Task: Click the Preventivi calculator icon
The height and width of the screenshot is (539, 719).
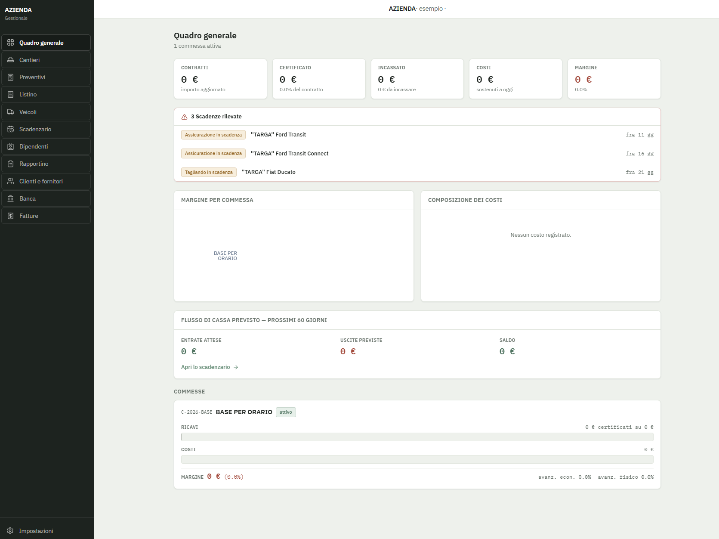Action: click(x=11, y=77)
